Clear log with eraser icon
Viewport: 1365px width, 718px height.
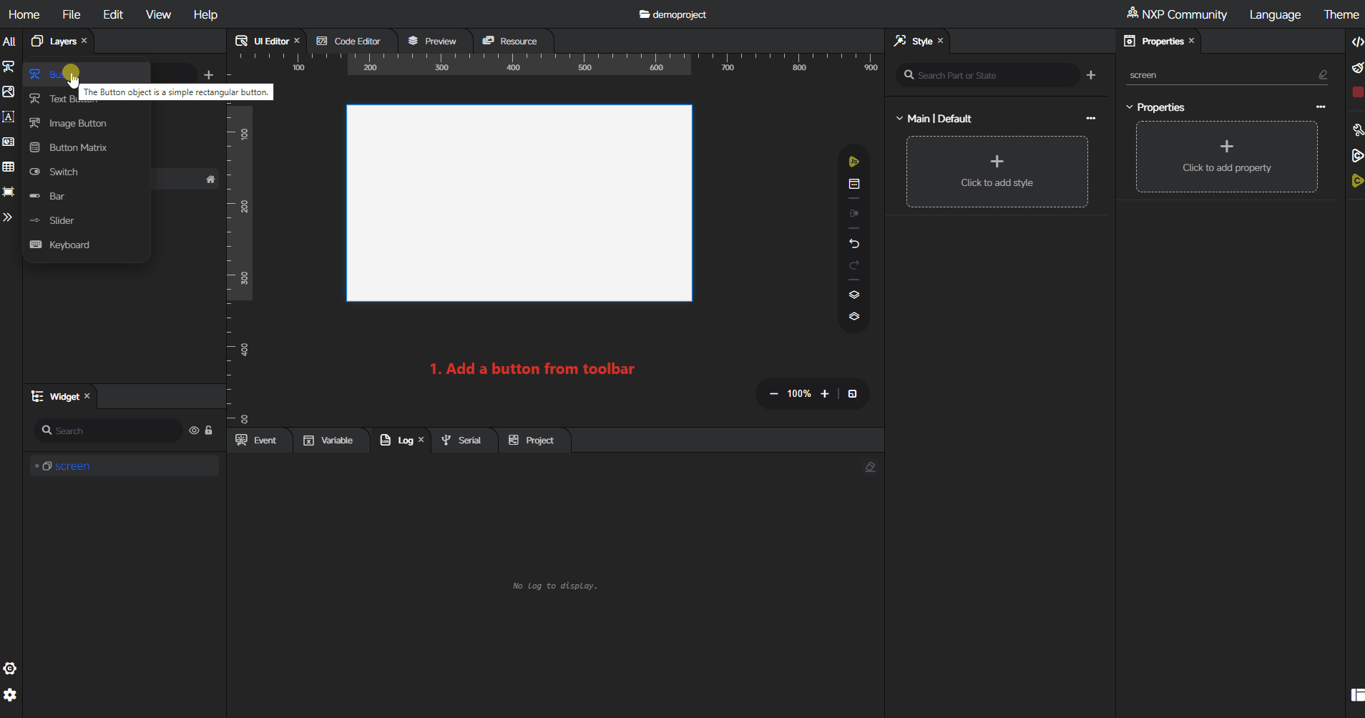870,467
